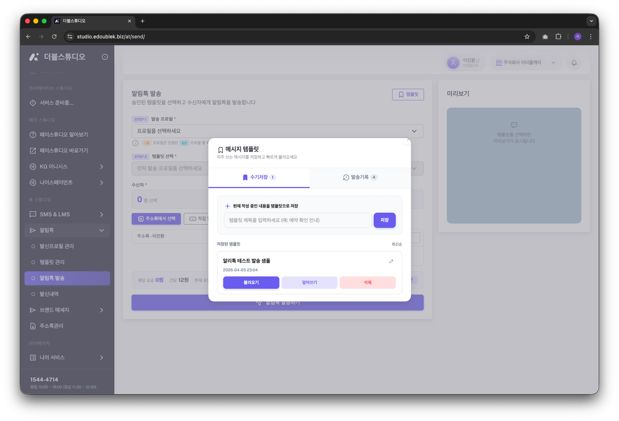Click the 알림톡 paper-plane icon in sidebar

point(33,230)
